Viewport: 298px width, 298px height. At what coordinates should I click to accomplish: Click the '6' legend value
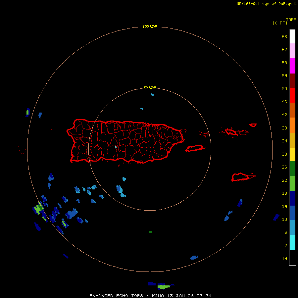[x=286, y=232]
